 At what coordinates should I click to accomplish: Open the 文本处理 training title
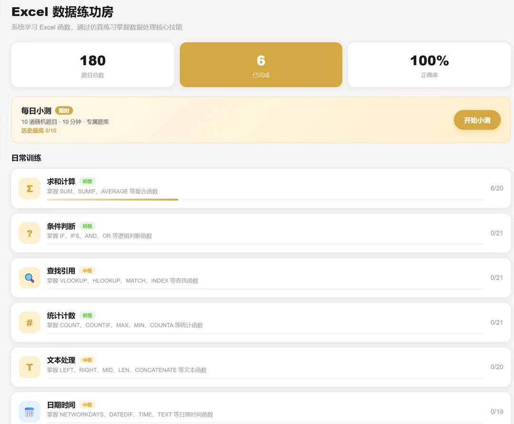coord(61,360)
